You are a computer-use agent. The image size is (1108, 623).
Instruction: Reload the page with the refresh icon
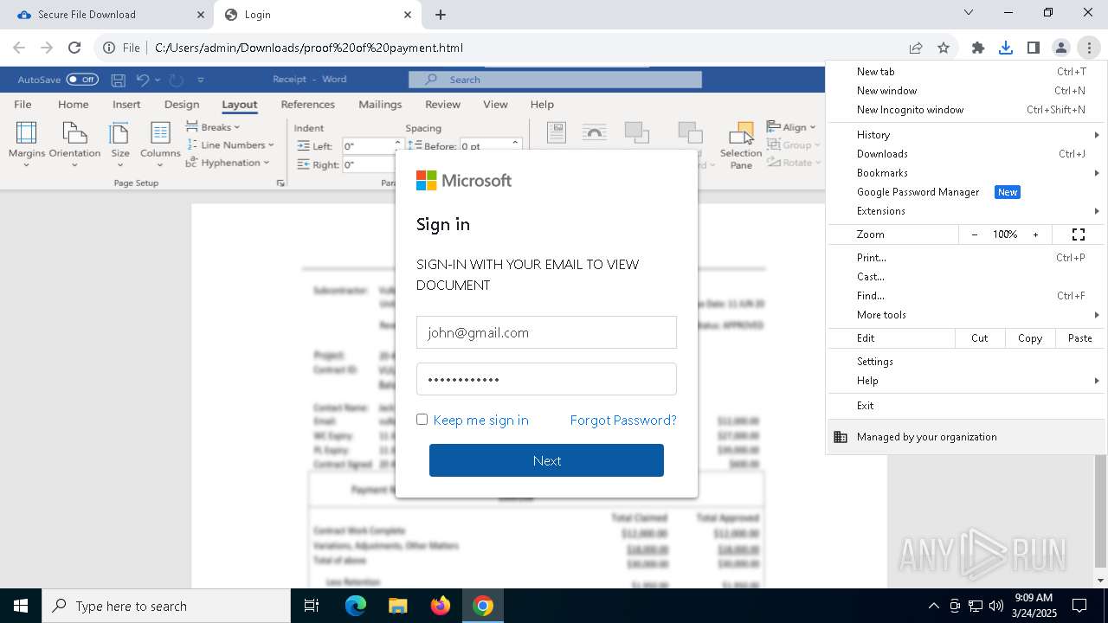click(74, 48)
